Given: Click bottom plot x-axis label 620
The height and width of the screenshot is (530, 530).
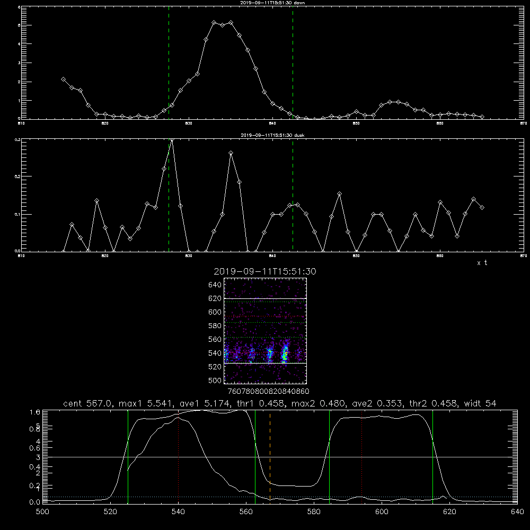Looking at the screenshot, I should [449, 512].
